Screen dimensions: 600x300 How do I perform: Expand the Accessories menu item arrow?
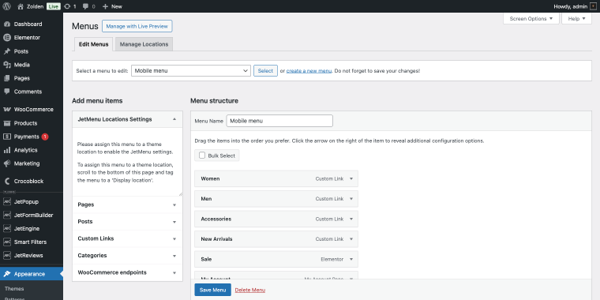[351, 219]
